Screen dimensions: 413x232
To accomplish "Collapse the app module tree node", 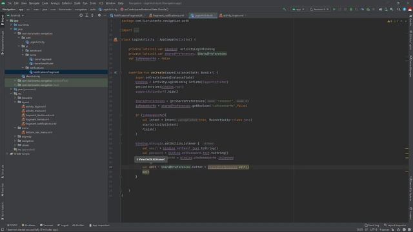I will [7, 21].
